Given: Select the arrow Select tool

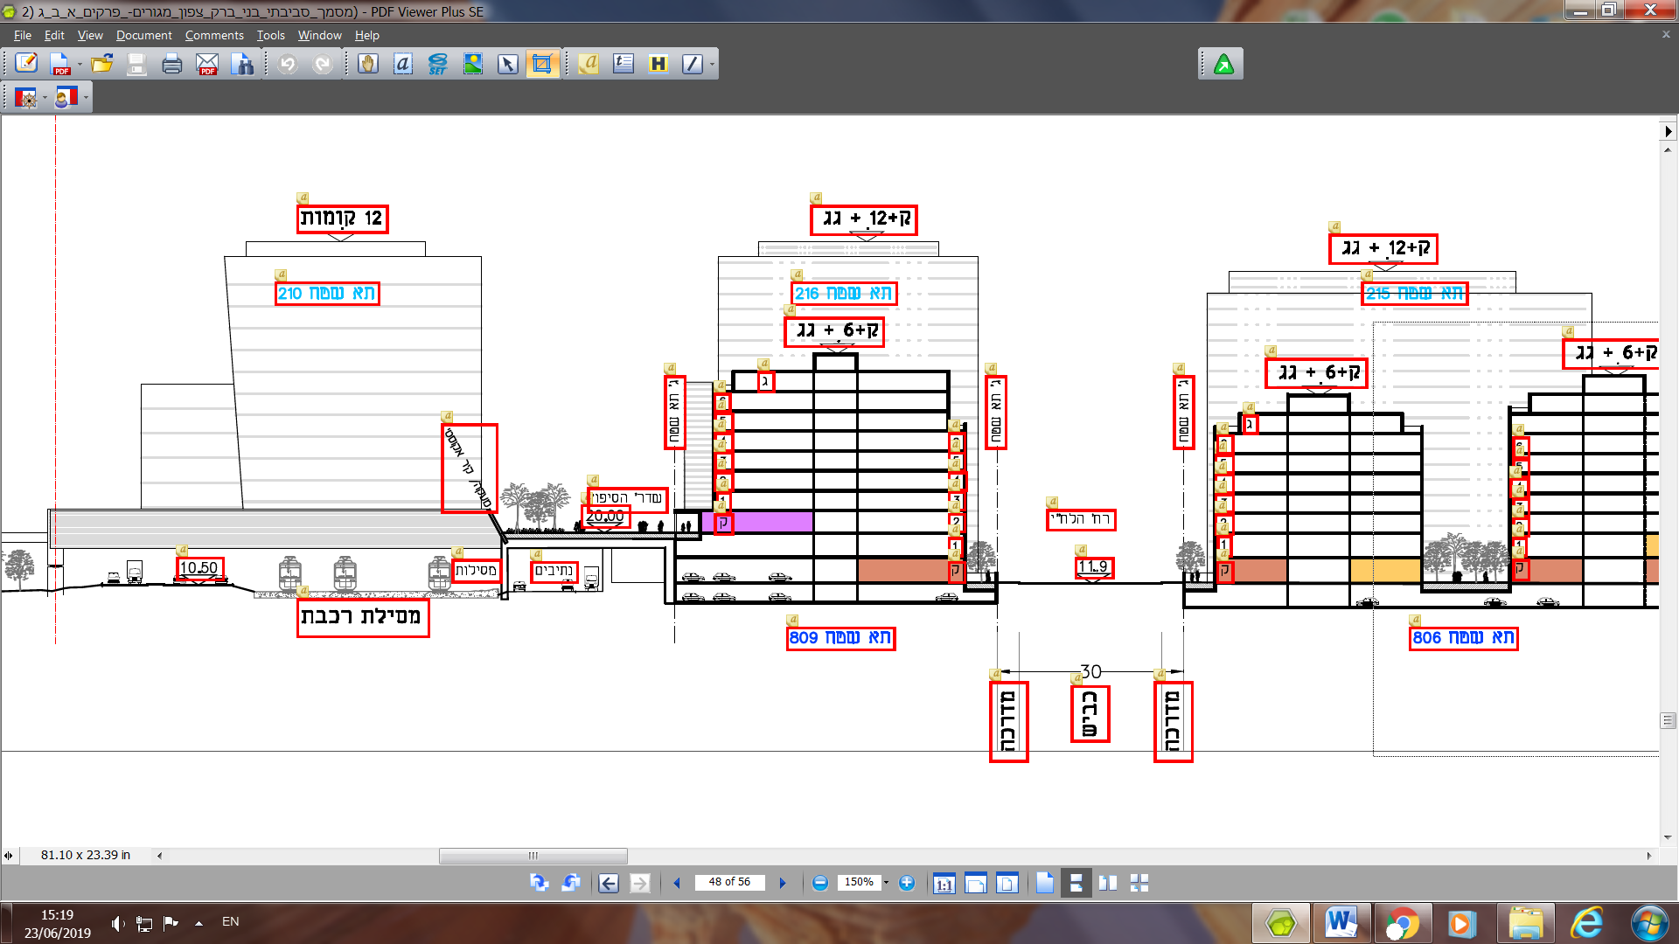Looking at the screenshot, I should tap(507, 64).
